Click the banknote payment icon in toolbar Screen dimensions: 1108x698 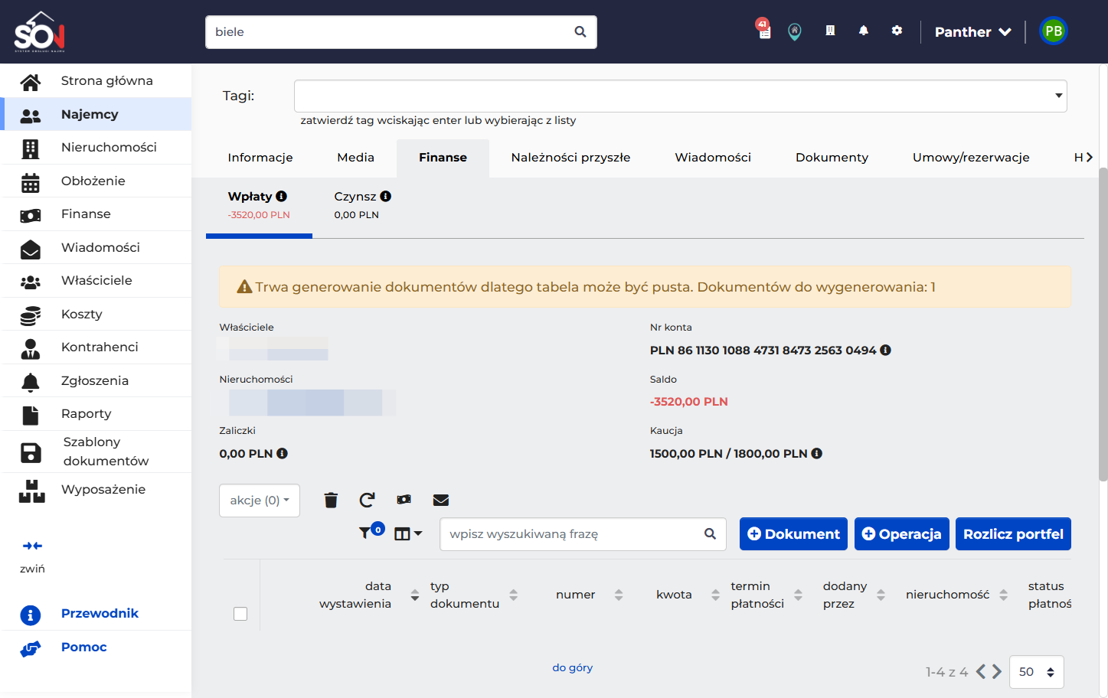pyautogui.click(x=404, y=500)
